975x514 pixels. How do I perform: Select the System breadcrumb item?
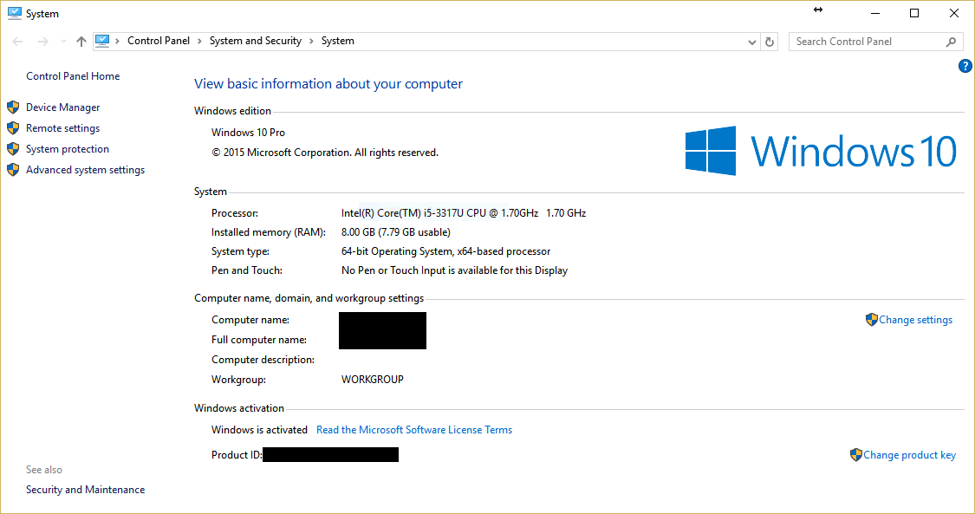point(338,41)
